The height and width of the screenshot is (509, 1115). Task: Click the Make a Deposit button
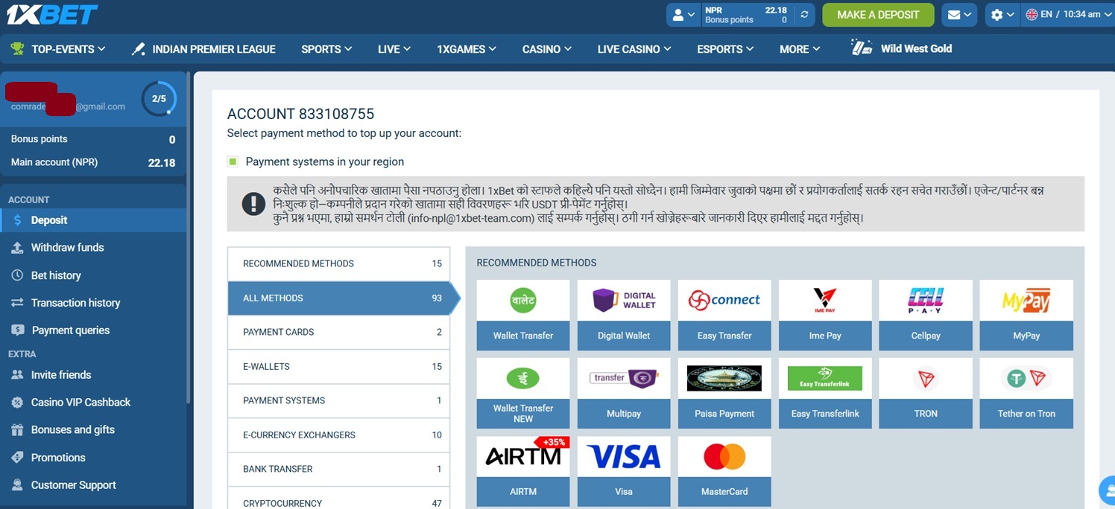pyautogui.click(x=878, y=15)
